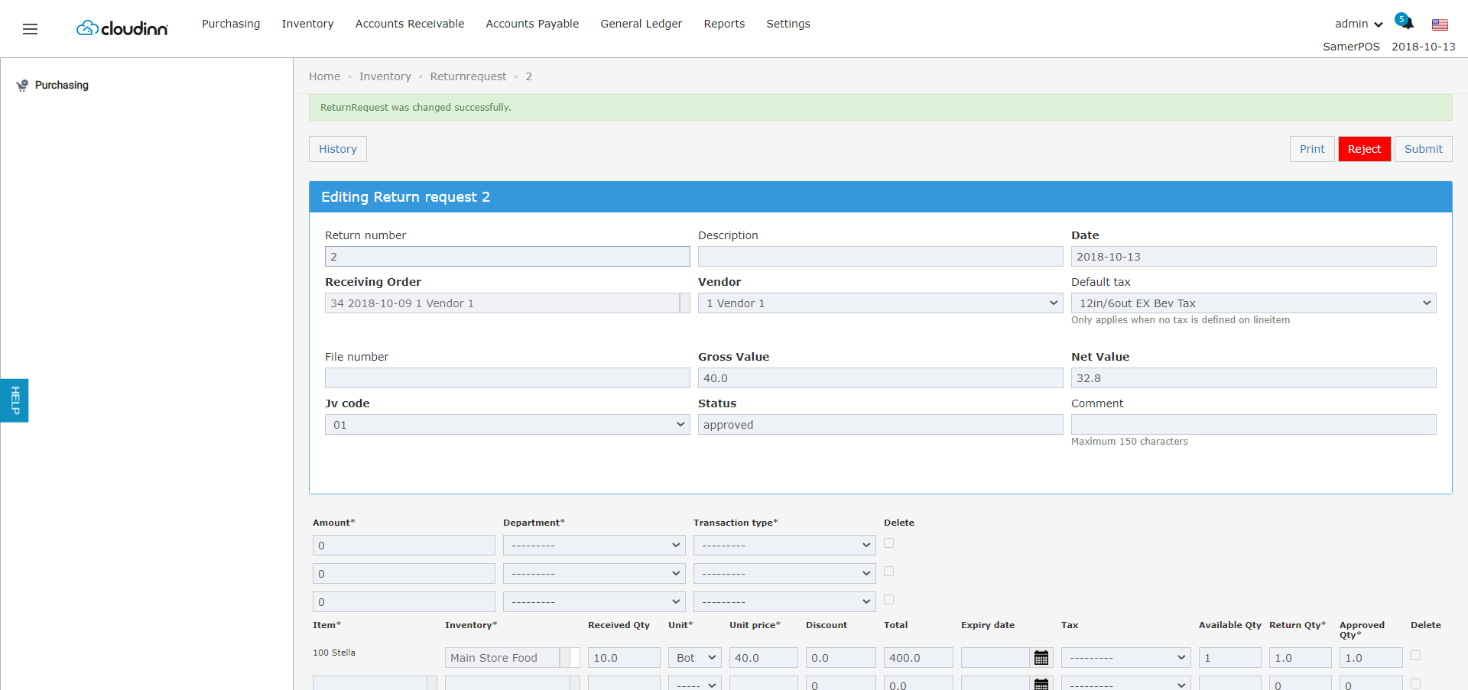The image size is (1468, 690).
Task: Click the second Amount input field
Action: point(404,574)
